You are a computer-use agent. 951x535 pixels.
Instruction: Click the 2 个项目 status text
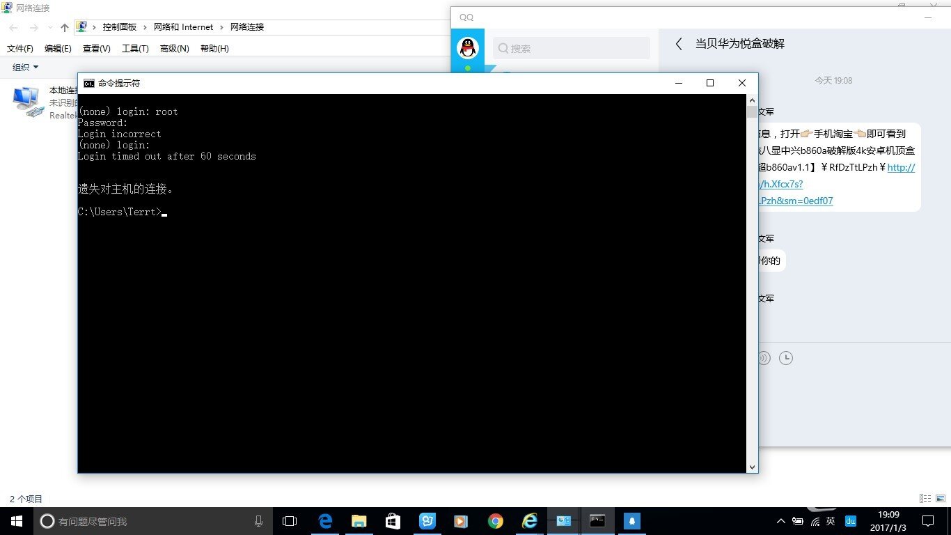point(26,499)
